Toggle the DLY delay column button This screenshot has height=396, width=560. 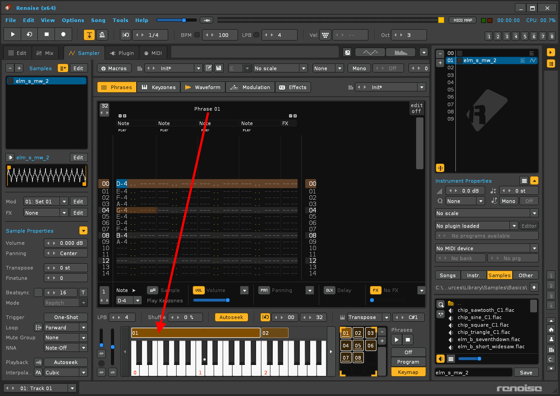330,290
